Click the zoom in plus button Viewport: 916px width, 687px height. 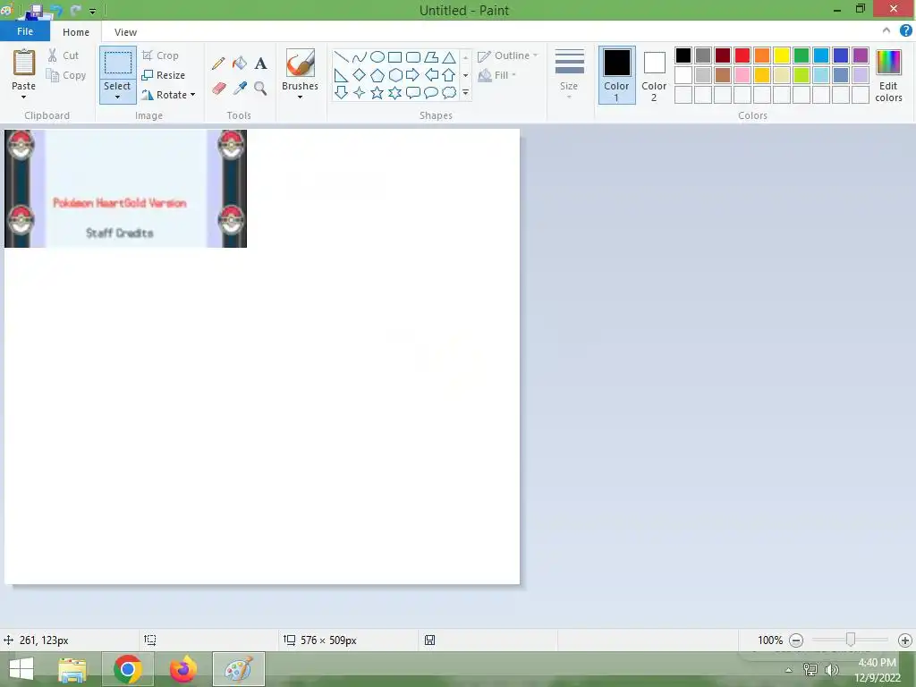point(905,640)
